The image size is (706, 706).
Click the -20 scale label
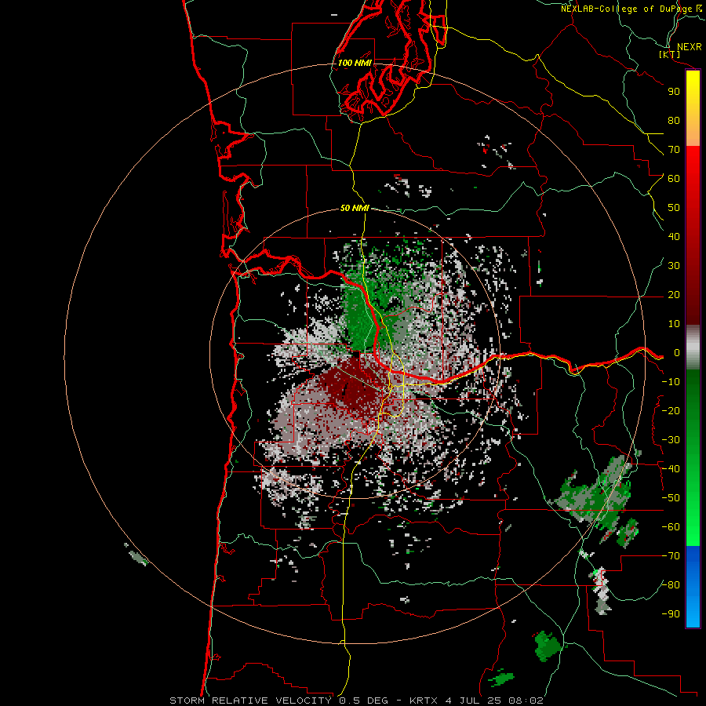point(671,410)
